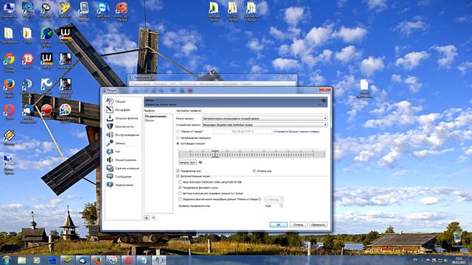
Task: Toggle the Дополнительные опции checkbox
Action: point(193,176)
